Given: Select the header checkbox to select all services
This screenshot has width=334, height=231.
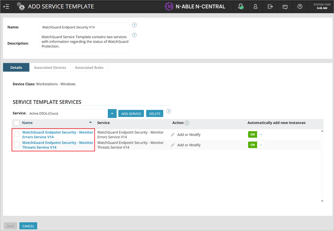Looking at the screenshot, I should [x=16, y=122].
